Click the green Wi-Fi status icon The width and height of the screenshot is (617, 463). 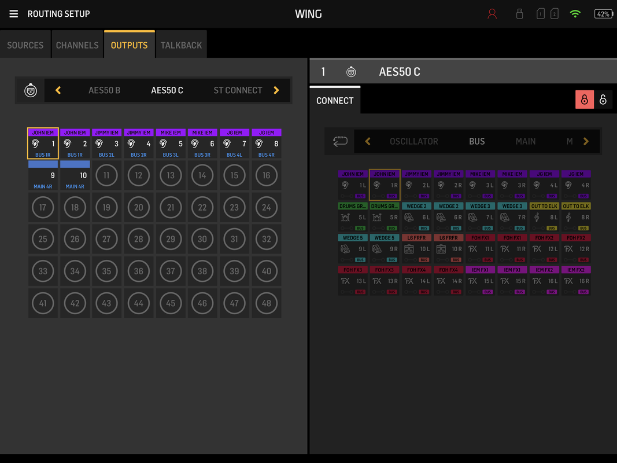pos(575,14)
